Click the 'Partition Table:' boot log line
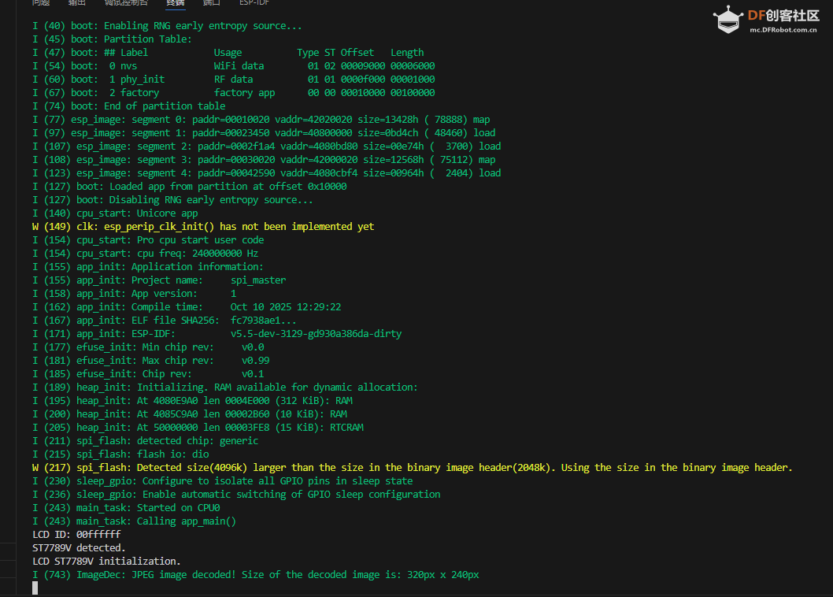The image size is (833, 597). coord(112,39)
